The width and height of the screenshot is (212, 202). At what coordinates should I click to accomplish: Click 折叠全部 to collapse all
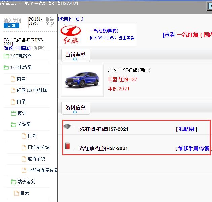[49, 21]
